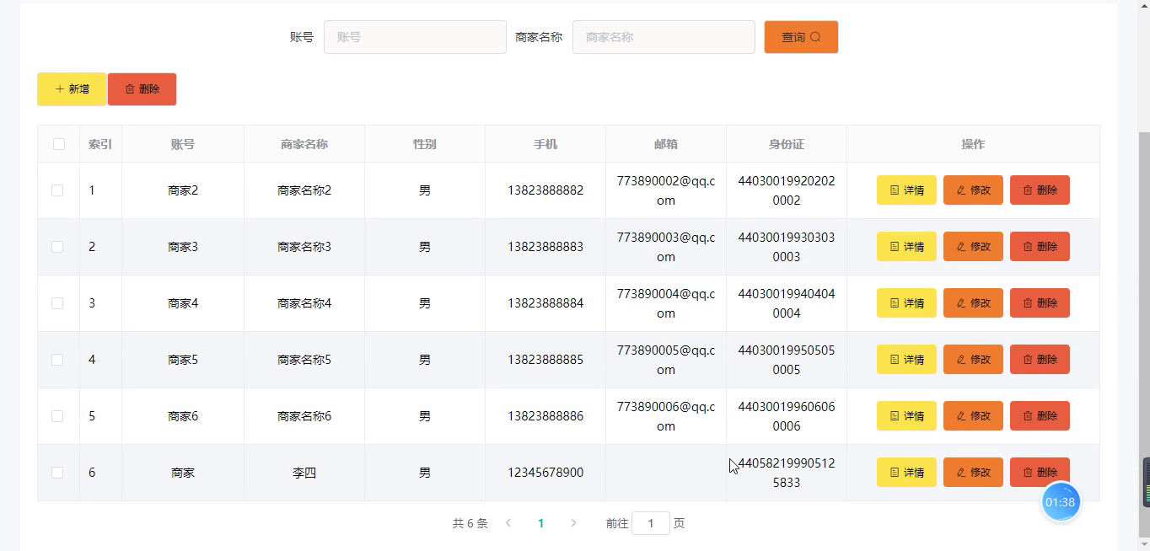The height and width of the screenshot is (551, 1150).
Task: Click the 手机 column header
Action: [x=545, y=144]
